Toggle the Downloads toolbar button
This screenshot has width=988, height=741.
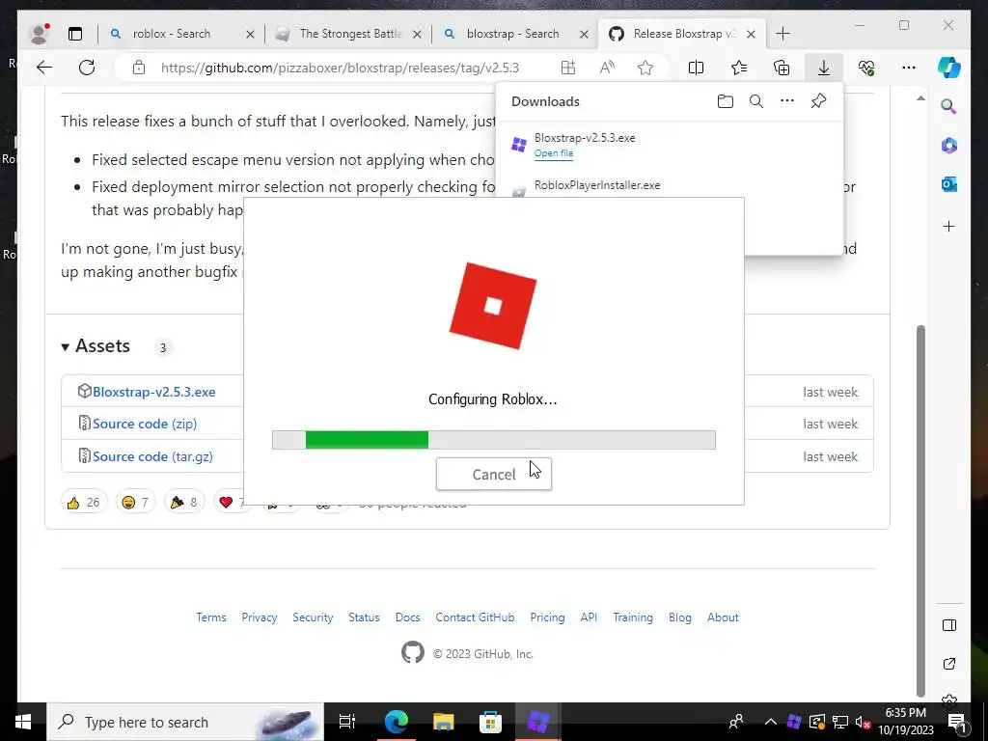[824, 68]
